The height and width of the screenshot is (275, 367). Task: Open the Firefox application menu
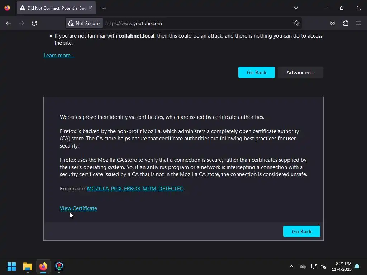[x=358, y=23]
